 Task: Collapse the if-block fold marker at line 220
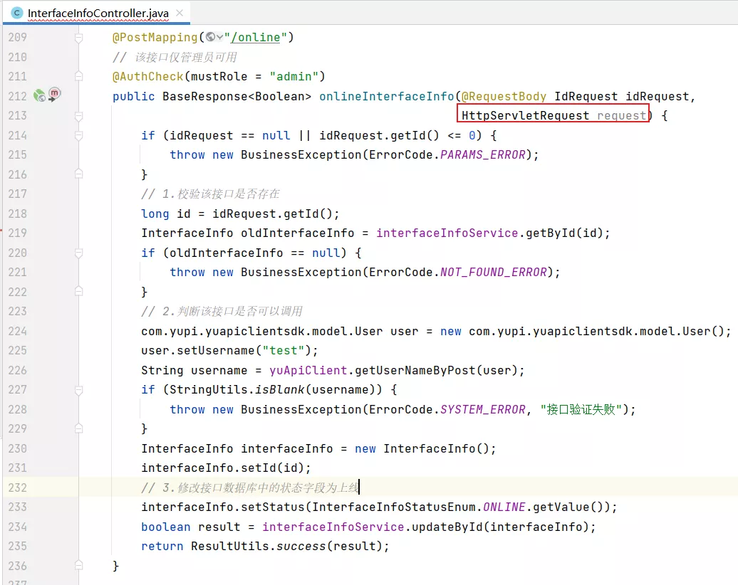[79, 253]
